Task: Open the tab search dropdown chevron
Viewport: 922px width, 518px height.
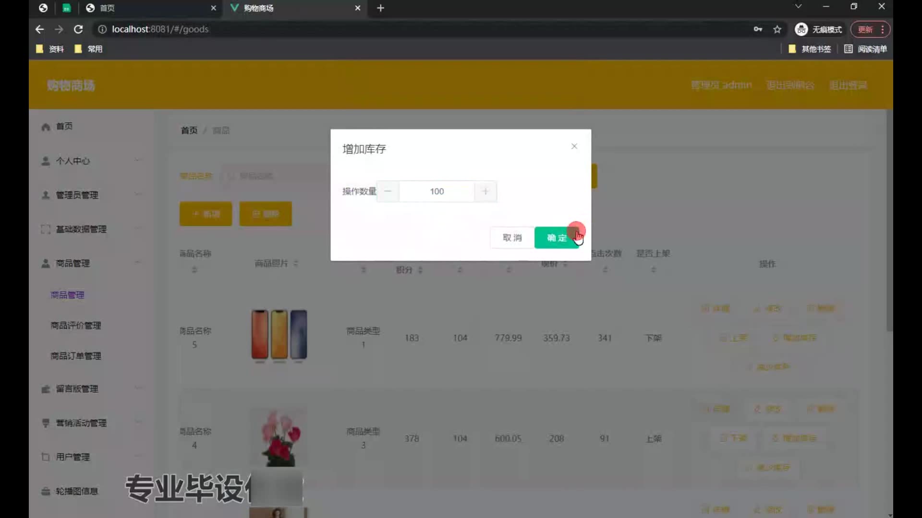Action: click(x=798, y=6)
